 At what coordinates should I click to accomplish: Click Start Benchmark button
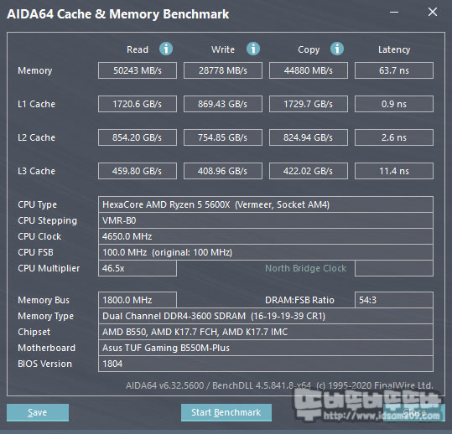226,412
